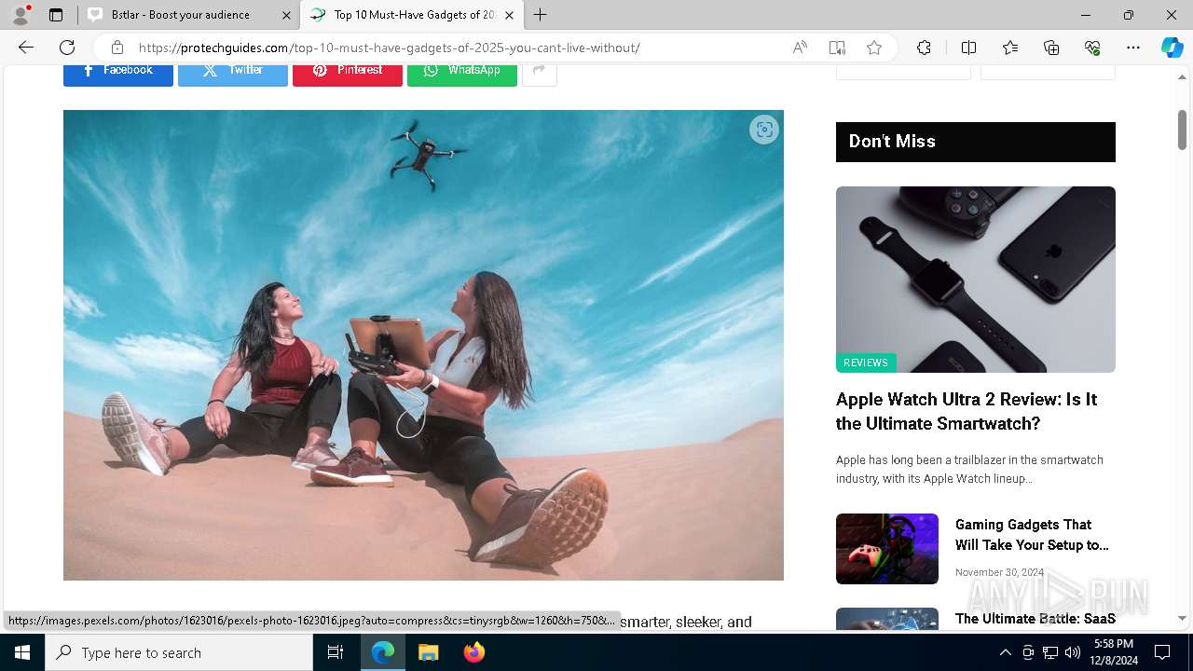The image size is (1193, 671).
Task: Click the Don't Miss section header
Action: [x=976, y=142]
